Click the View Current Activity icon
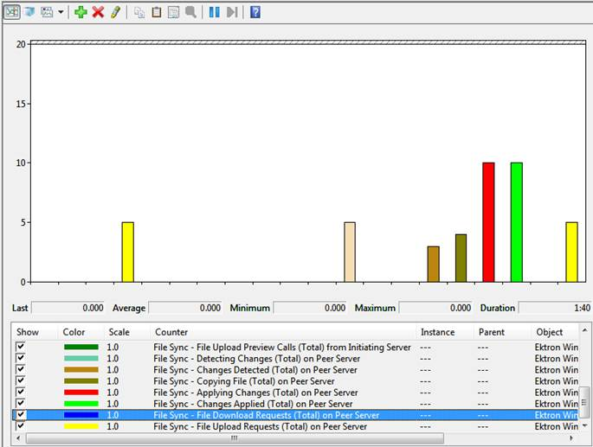This screenshot has height=447, width=593. point(12,12)
